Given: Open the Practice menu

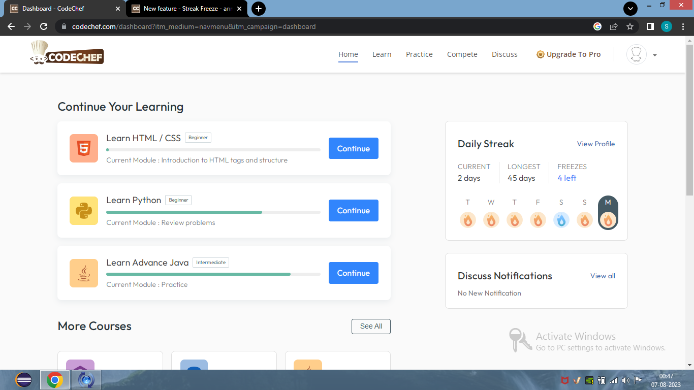Looking at the screenshot, I should pyautogui.click(x=419, y=54).
